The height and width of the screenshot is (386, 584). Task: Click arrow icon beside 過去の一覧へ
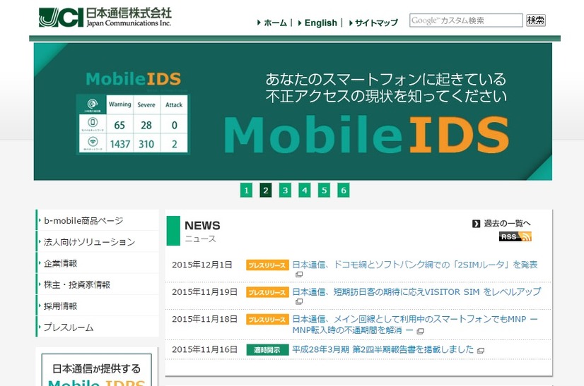pos(476,224)
